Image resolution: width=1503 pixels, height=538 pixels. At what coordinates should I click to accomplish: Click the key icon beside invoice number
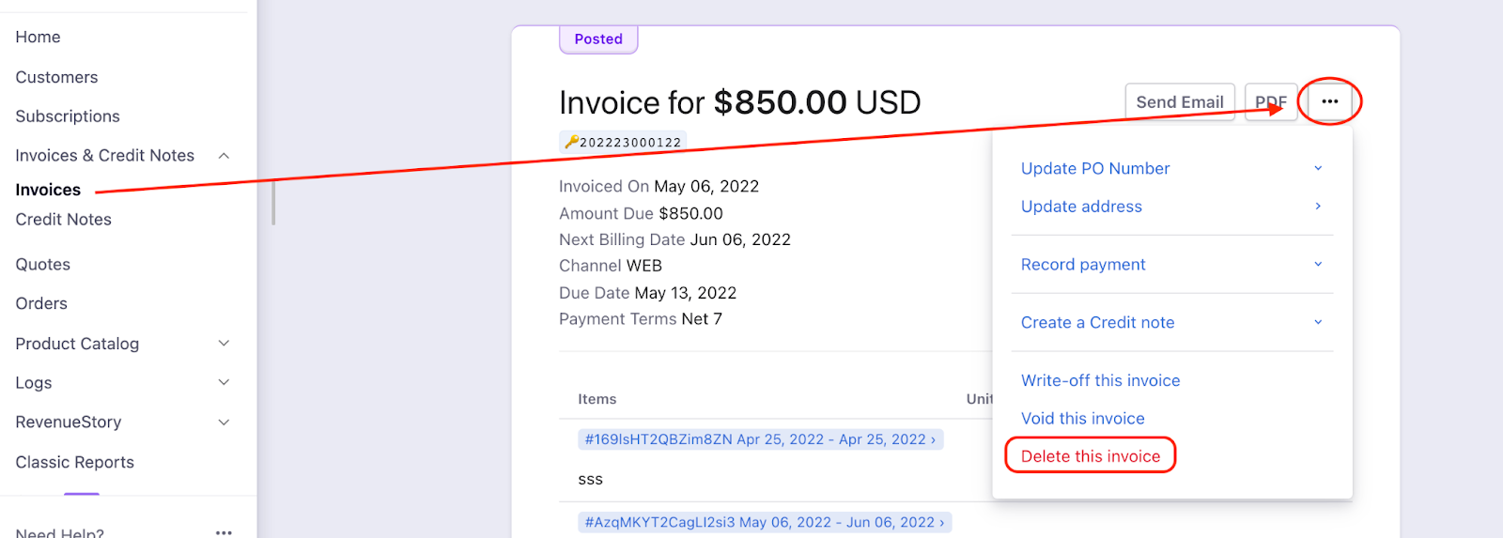[571, 142]
